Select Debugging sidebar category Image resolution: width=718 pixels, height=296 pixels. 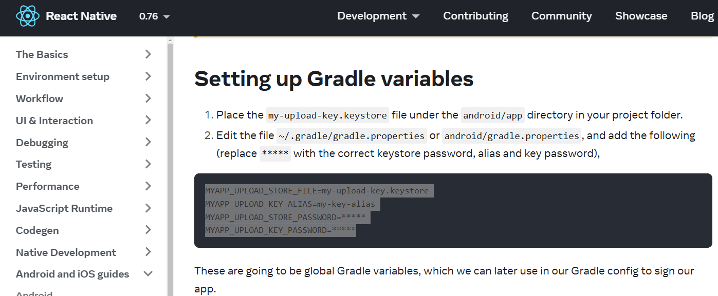click(42, 143)
